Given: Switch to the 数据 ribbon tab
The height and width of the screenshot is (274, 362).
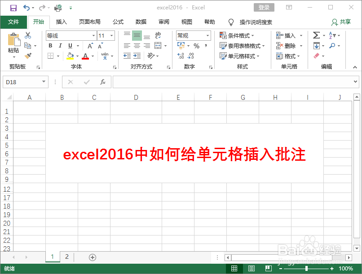Looking at the screenshot, I should pos(141,22).
